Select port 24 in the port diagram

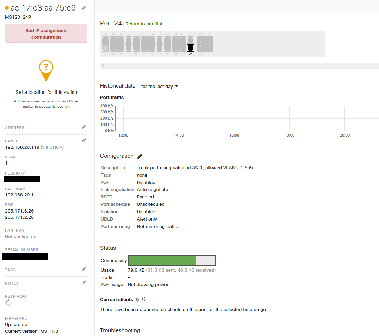click(191, 48)
